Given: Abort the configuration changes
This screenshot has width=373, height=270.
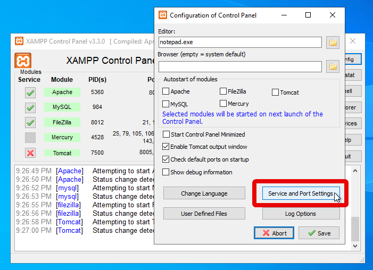Looking at the screenshot, I should coord(274,233).
